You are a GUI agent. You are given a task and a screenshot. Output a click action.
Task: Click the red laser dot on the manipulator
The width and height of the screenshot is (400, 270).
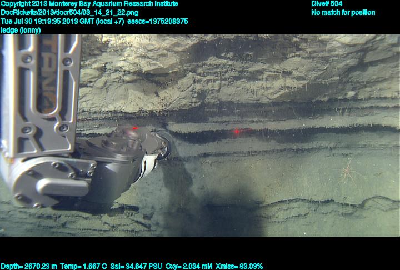pyautogui.click(x=134, y=128)
